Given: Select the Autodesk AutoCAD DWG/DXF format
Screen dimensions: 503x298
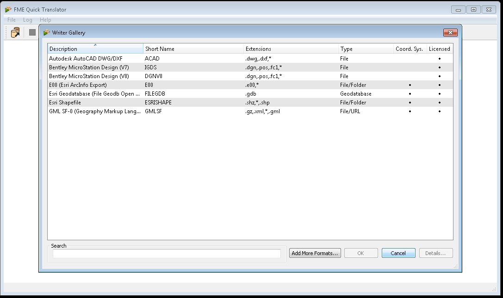Looking at the screenshot, I should [x=93, y=58].
